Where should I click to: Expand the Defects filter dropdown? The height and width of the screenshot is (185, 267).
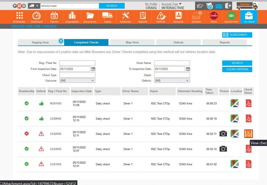tap(172, 81)
